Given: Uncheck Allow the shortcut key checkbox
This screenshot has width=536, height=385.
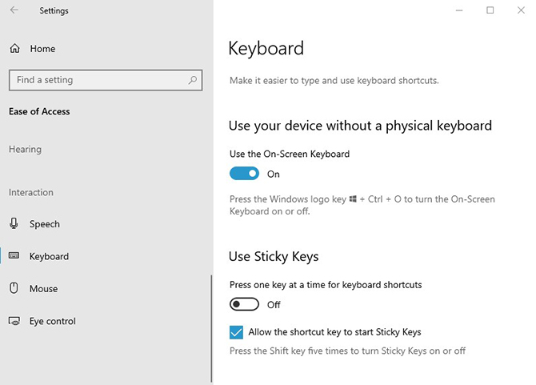Looking at the screenshot, I should (x=236, y=332).
